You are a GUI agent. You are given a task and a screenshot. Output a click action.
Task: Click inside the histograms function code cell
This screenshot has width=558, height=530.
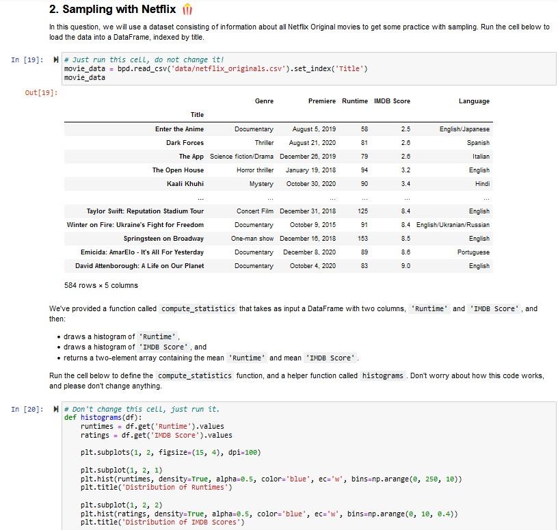(x=309, y=466)
